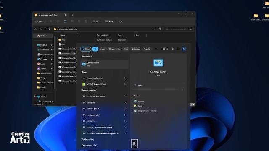Click the Share icon in Explorer toolbar

pos(79,21)
